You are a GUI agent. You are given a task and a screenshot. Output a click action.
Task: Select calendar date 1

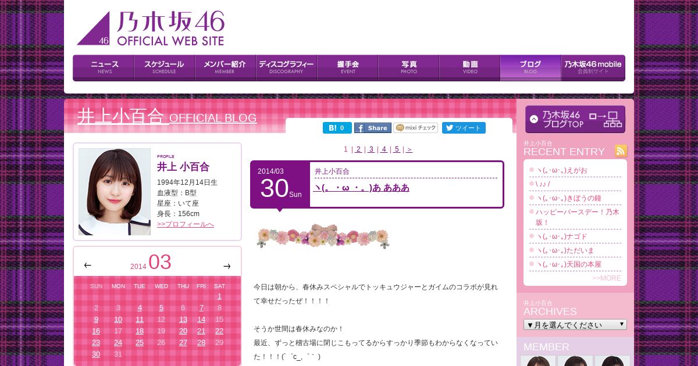click(219, 296)
